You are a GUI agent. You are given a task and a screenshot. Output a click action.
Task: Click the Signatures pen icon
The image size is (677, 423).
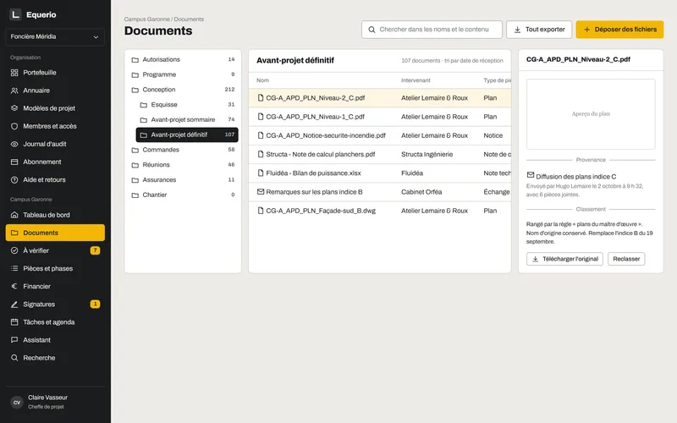pos(14,305)
